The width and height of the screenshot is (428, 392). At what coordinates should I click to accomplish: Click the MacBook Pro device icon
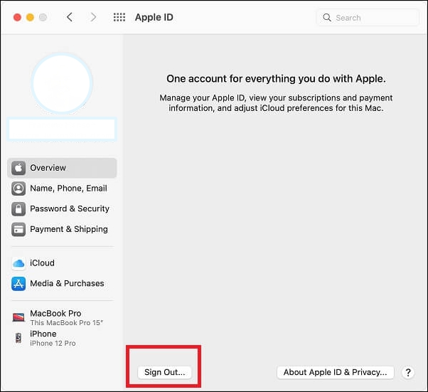tap(18, 317)
